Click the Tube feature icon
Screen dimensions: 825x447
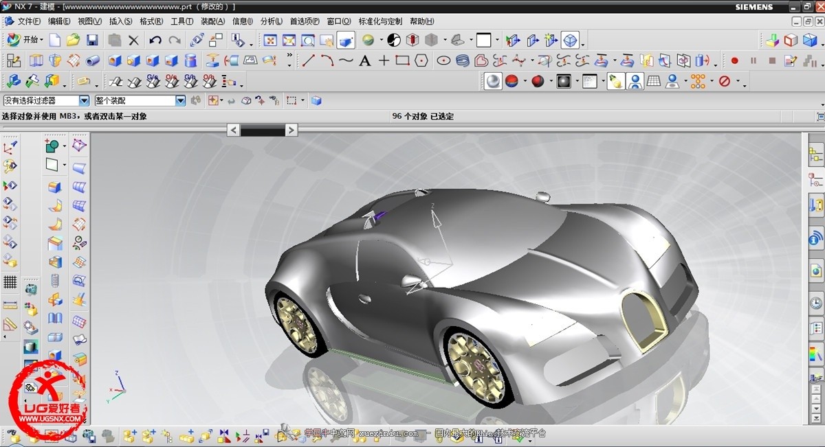(93, 61)
